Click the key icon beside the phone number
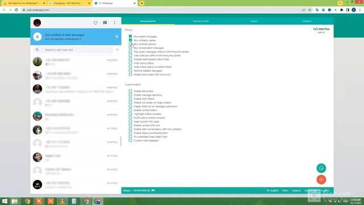Viewport: 364px width, 205px height. pos(153,190)
